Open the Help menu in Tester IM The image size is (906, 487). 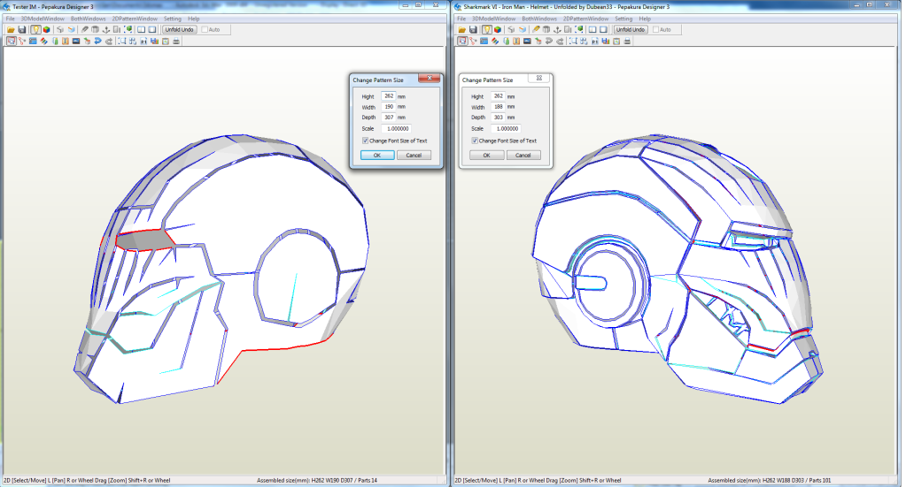click(194, 19)
